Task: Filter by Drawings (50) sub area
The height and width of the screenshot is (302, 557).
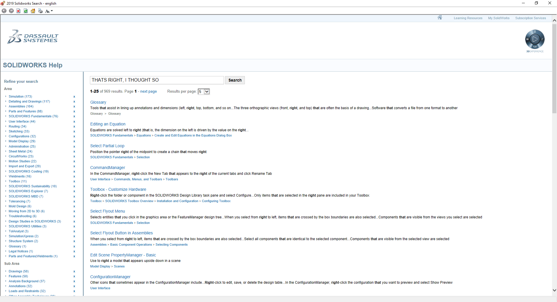Action: point(19,271)
